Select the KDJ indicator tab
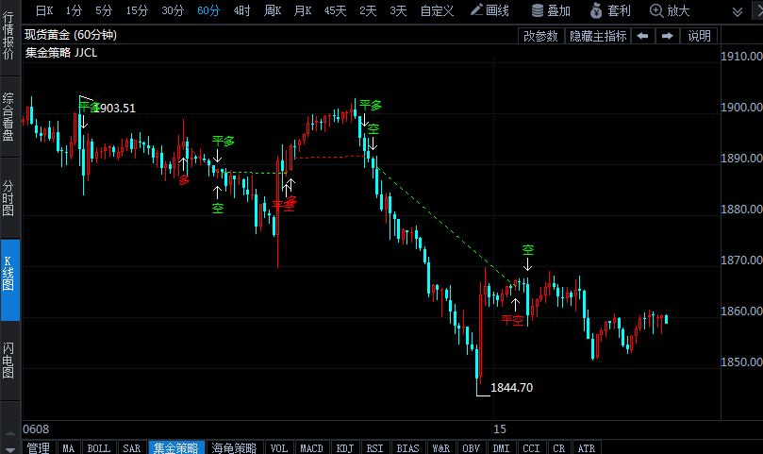This screenshot has width=763, height=454. pos(344,447)
